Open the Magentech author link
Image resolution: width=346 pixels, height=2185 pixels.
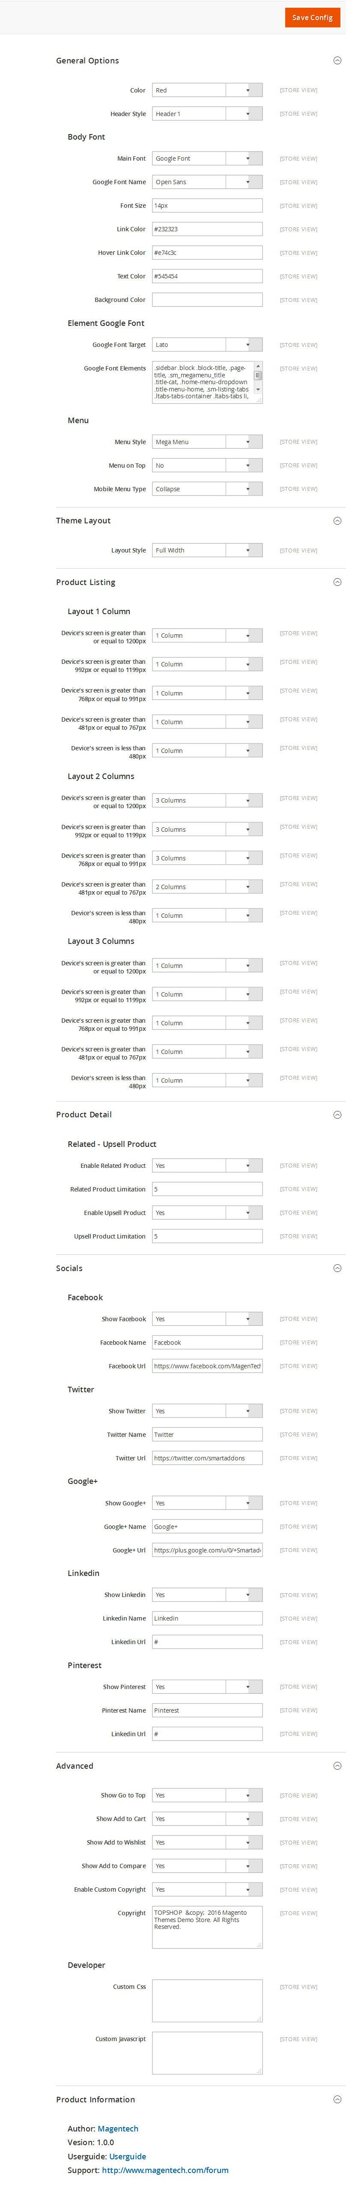(x=118, y=2129)
